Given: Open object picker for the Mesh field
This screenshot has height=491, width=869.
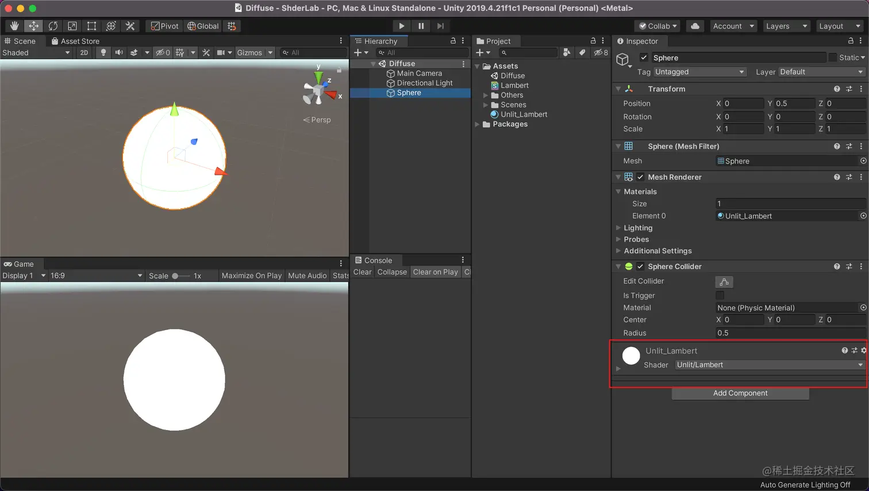Looking at the screenshot, I should [863, 161].
